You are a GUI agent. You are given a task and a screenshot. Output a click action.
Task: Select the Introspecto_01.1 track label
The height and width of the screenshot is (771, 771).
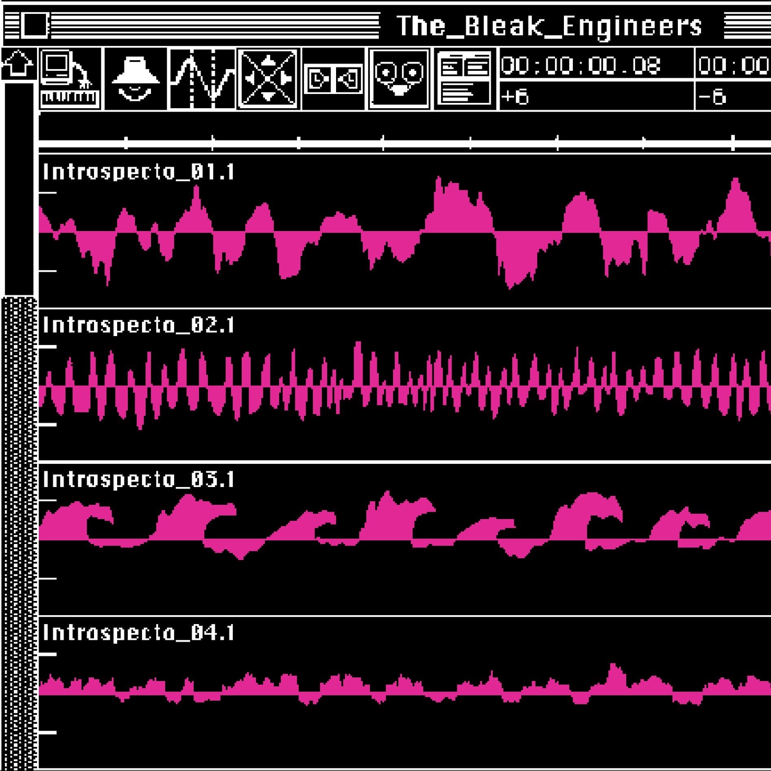coord(139,172)
